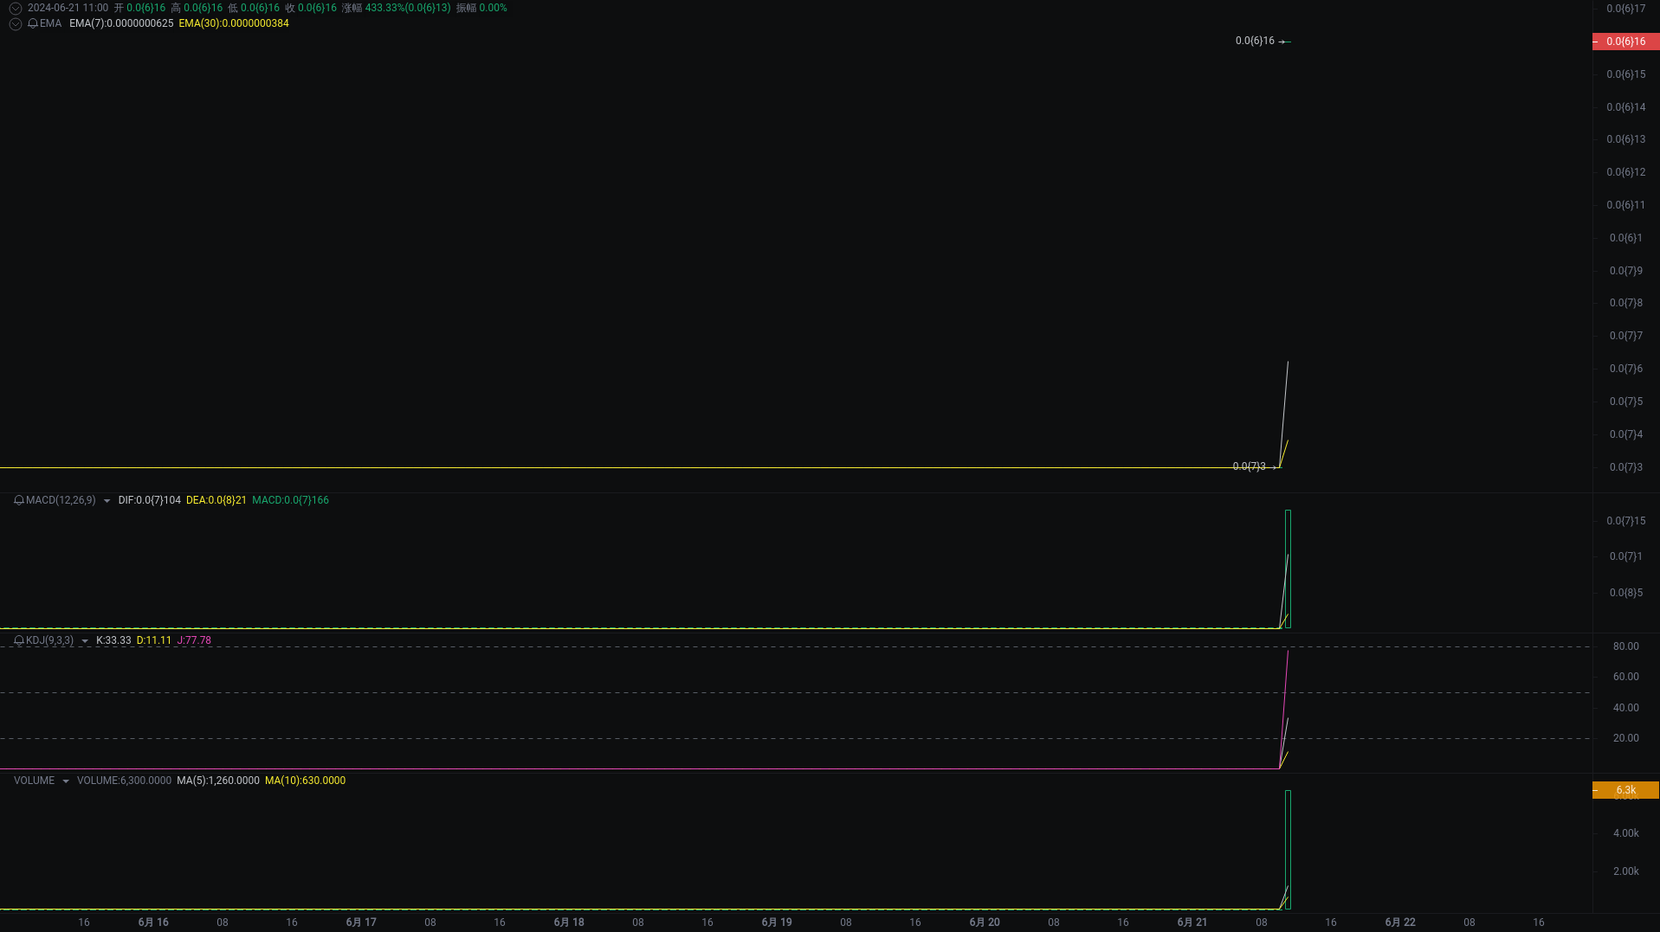Click the alert bell beside KDJ(9,3,3)
Image resolution: width=1660 pixels, height=932 pixels.
coord(17,640)
